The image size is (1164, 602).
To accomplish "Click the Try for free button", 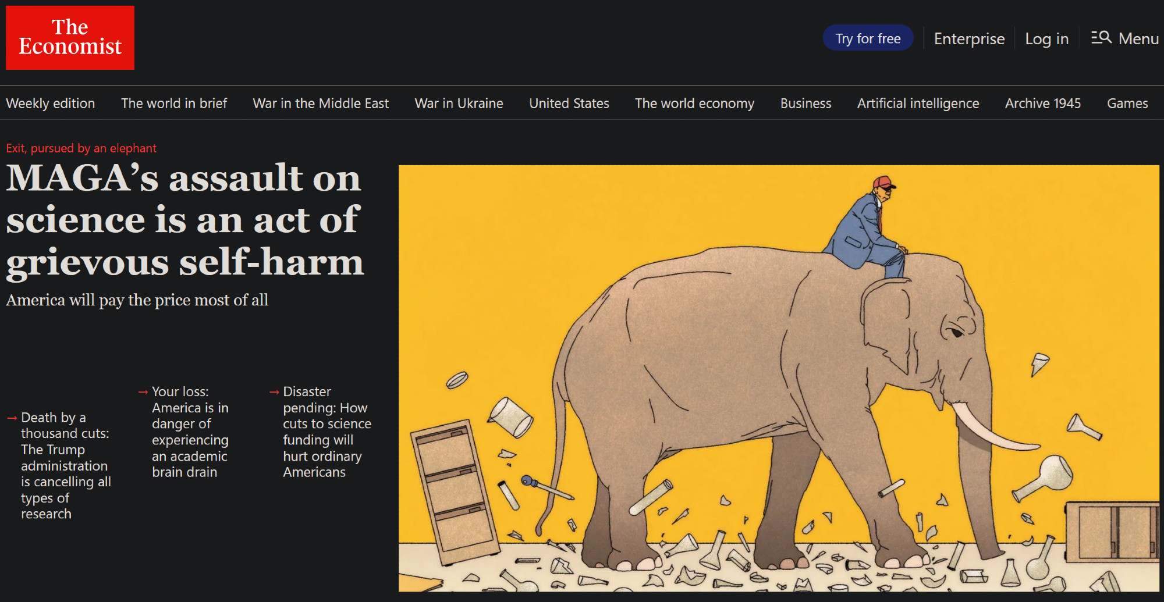I will coord(868,38).
